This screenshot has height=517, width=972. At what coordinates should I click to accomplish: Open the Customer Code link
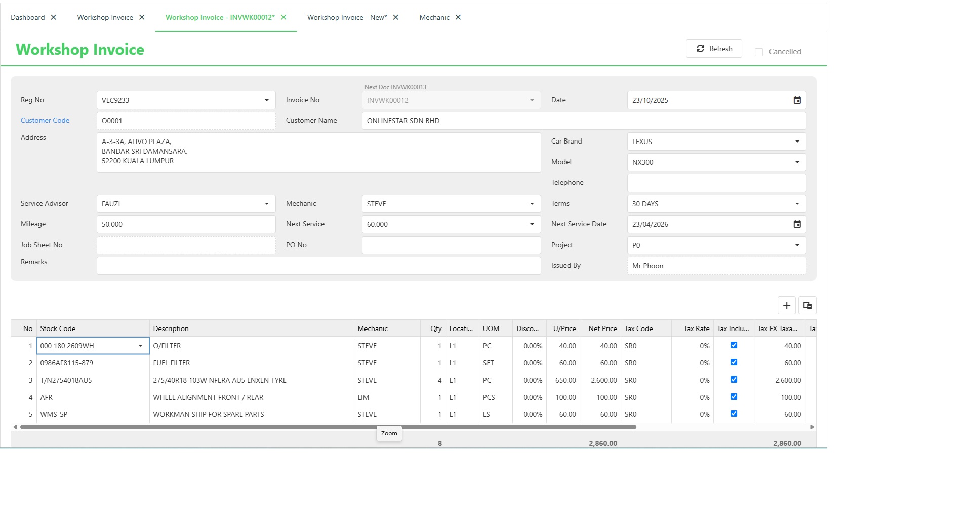click(45, 120)
